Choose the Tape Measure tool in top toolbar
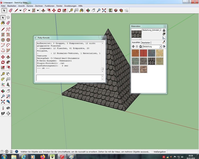 click(71, 10)
